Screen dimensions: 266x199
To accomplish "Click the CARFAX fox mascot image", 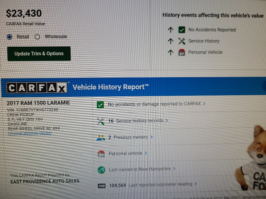I will click(251, 158).
